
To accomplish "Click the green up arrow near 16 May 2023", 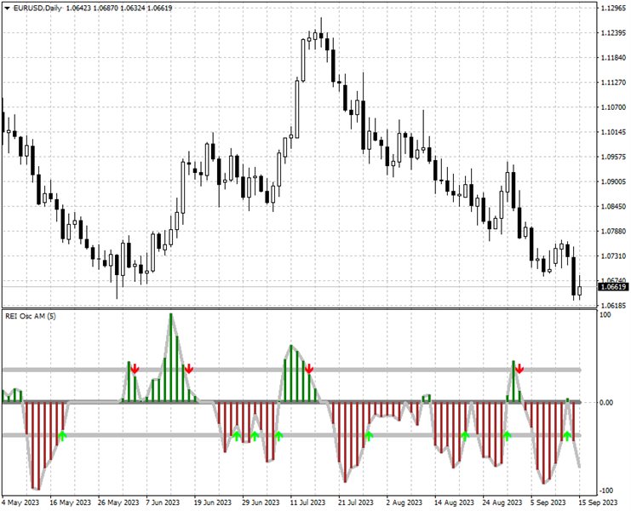I will tap(62, 436).
